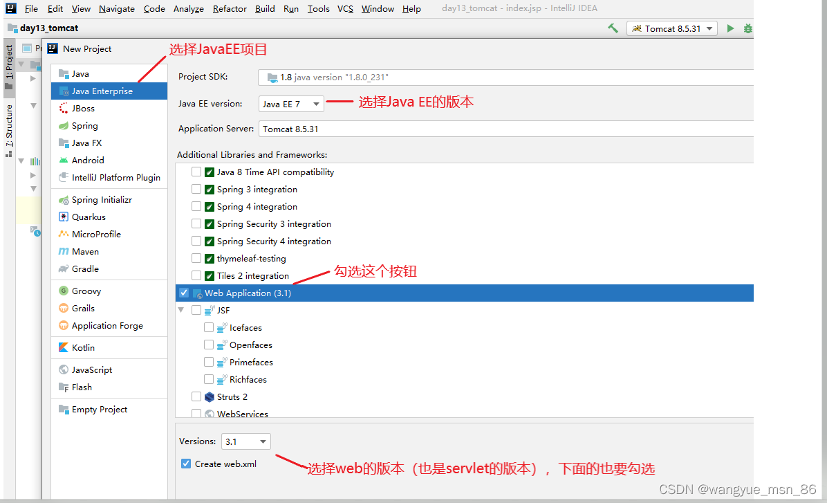Click the Gradle elephant icon

pos(64,268)
